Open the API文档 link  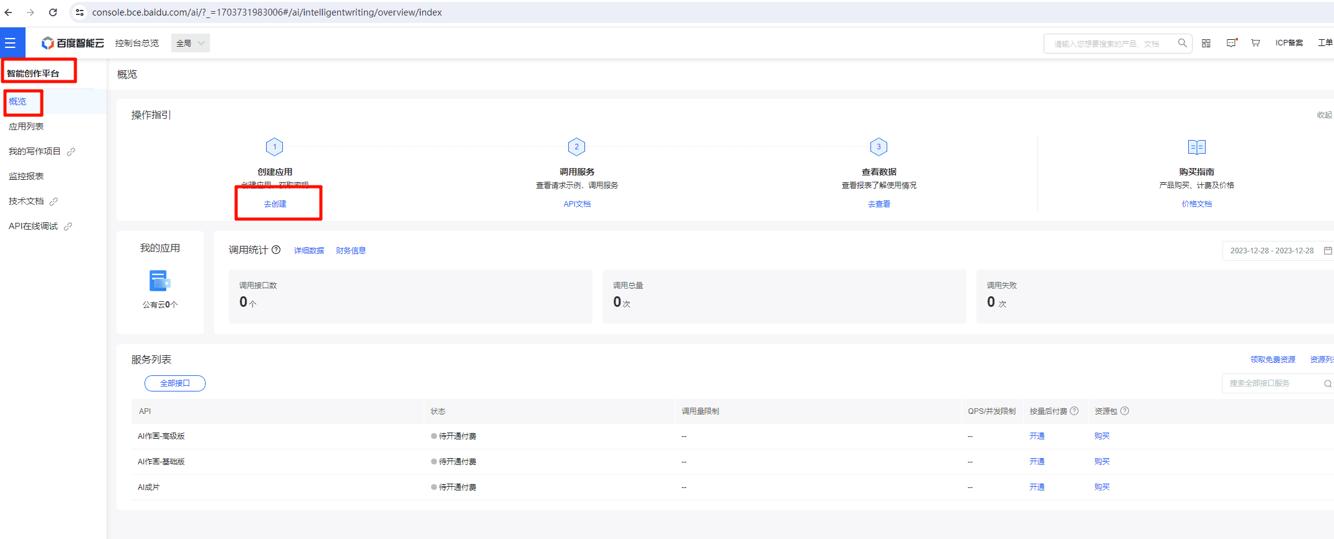[x=577, y=204]
